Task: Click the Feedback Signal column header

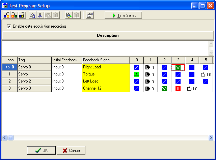Action: (x=106, y=60)
